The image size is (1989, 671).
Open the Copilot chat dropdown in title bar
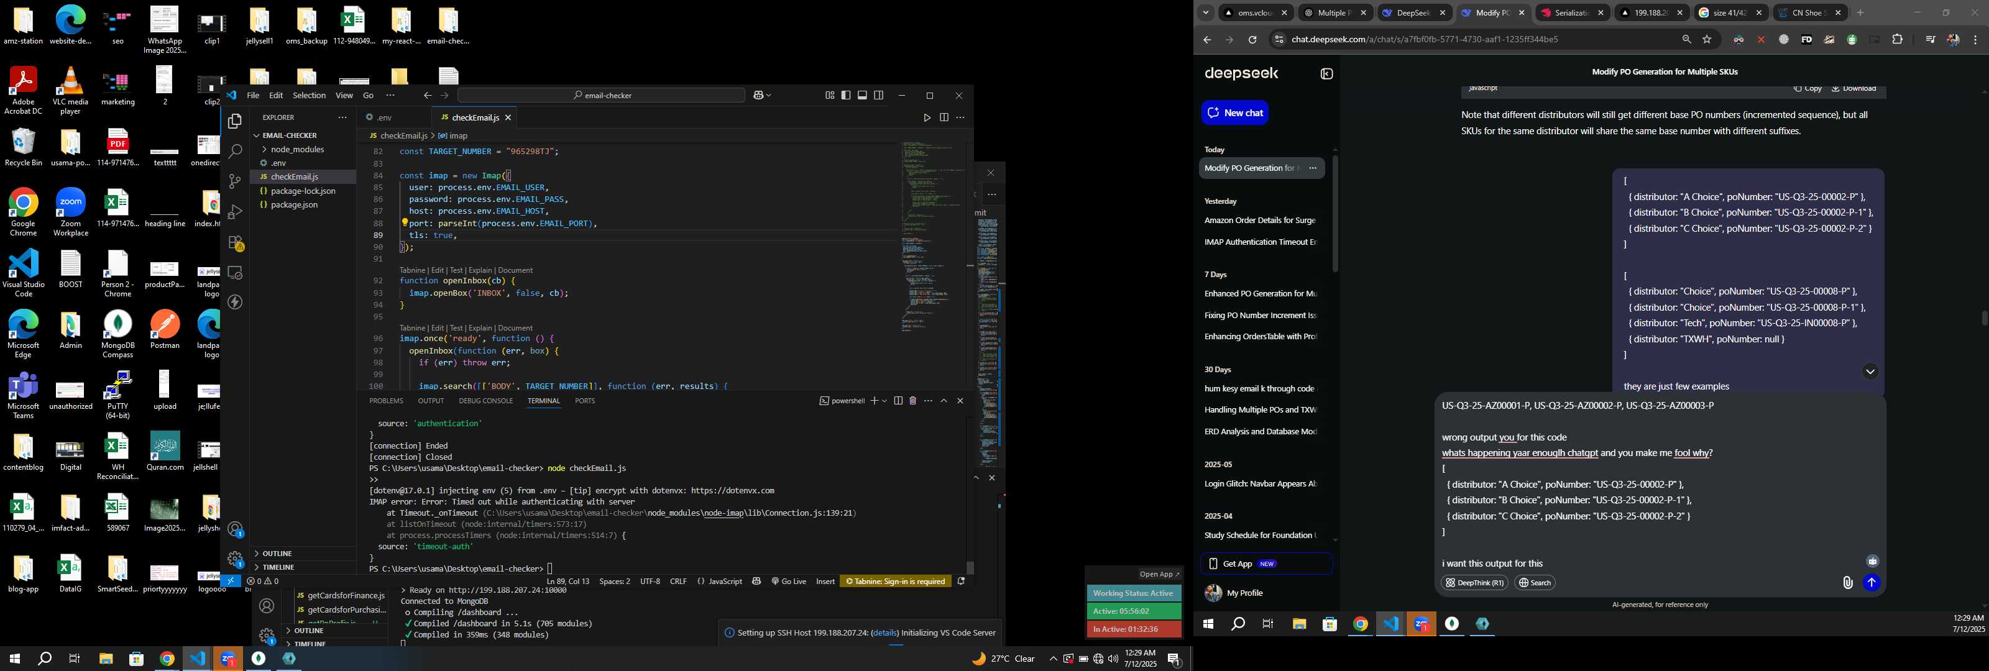[x=769, y=96]
